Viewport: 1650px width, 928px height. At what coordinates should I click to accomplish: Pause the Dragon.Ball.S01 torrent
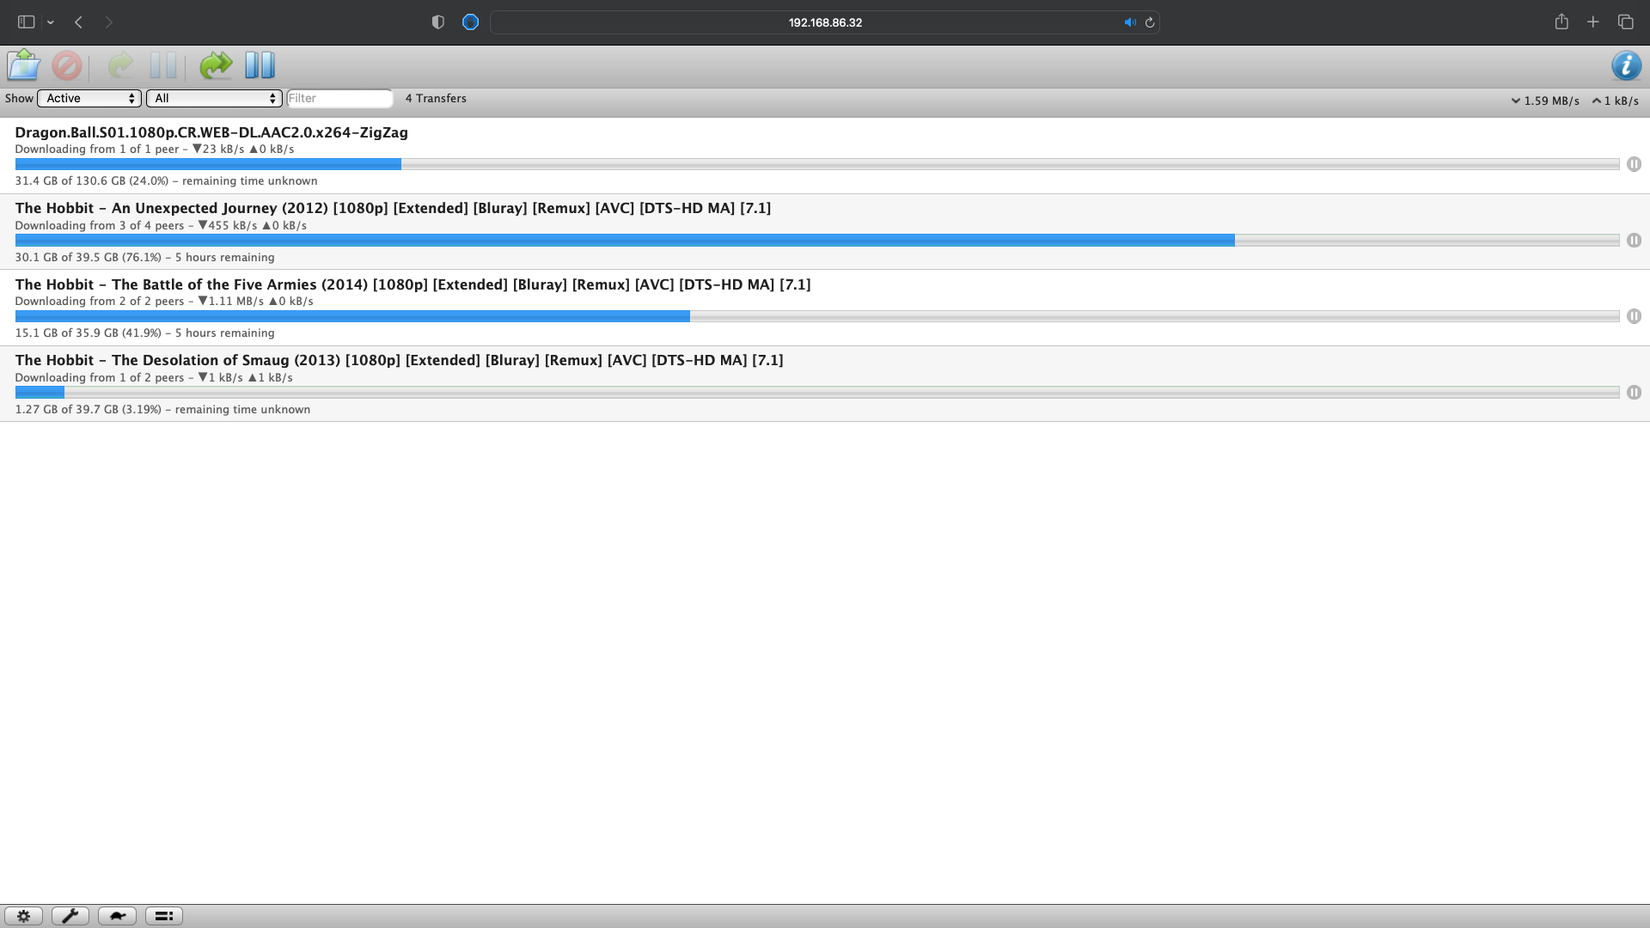click(1634, 164)
